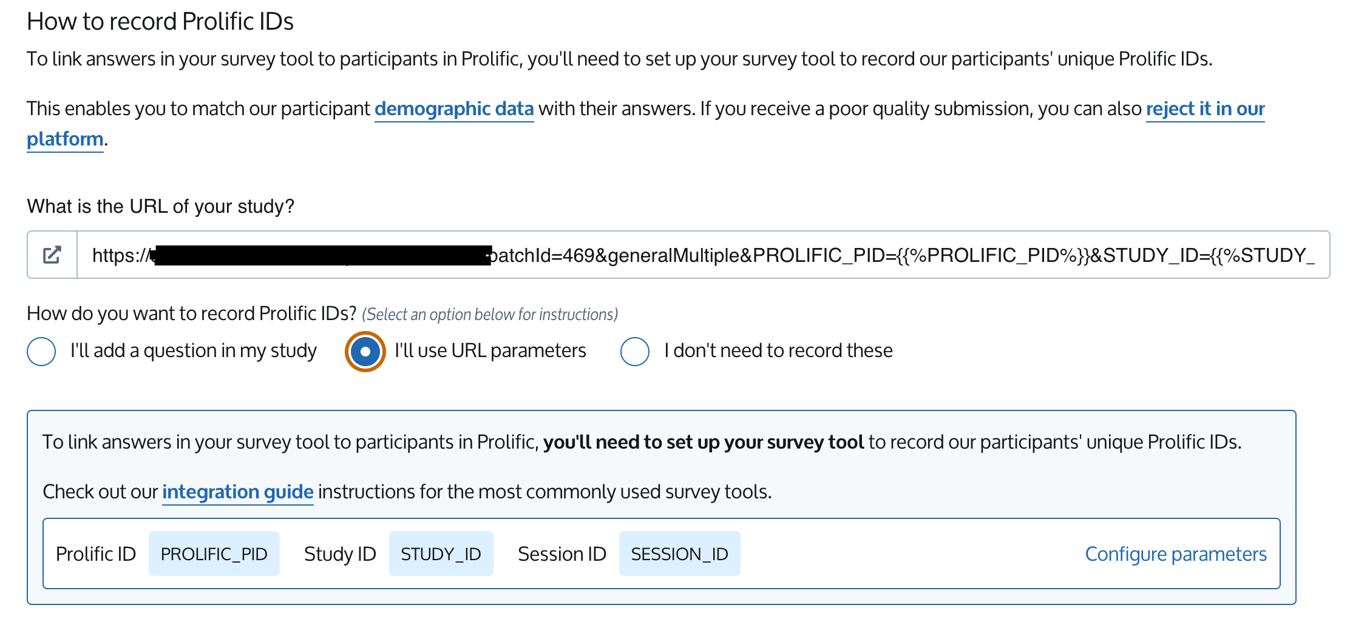
Task: Open the demographic data link
Action: pyautogui.click(x=454, y=109)
